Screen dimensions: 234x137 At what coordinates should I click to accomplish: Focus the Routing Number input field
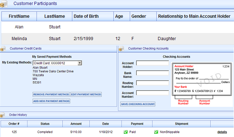[x=152, y=83]
